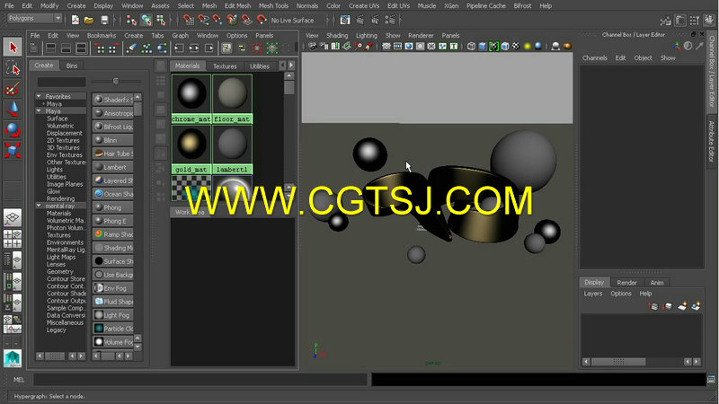The image size is (719, 404).
Task: Select the arrow Select tool in toolbox
Action: pyautogui.click(x=13, y=48)
